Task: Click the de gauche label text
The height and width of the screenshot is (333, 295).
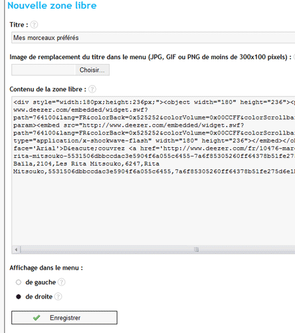Action: [x=41, y=282]
